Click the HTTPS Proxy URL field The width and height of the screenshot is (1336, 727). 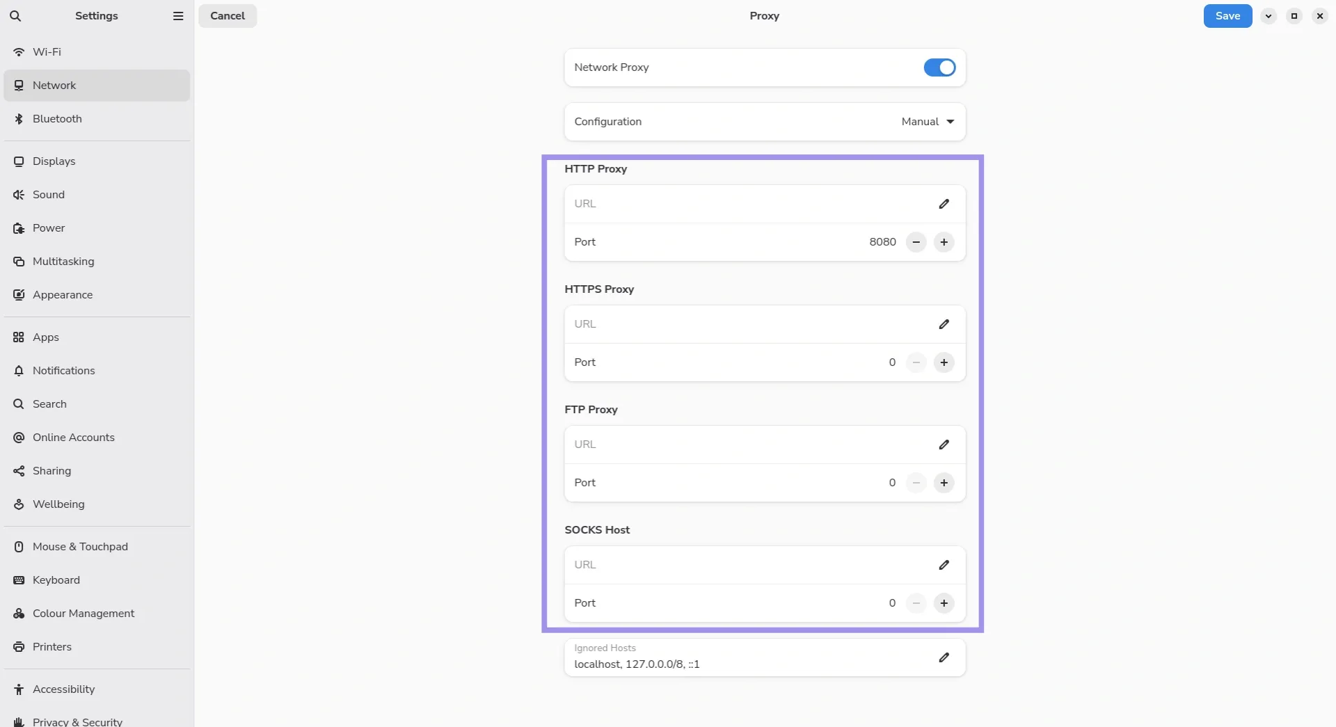pos(765,324)
